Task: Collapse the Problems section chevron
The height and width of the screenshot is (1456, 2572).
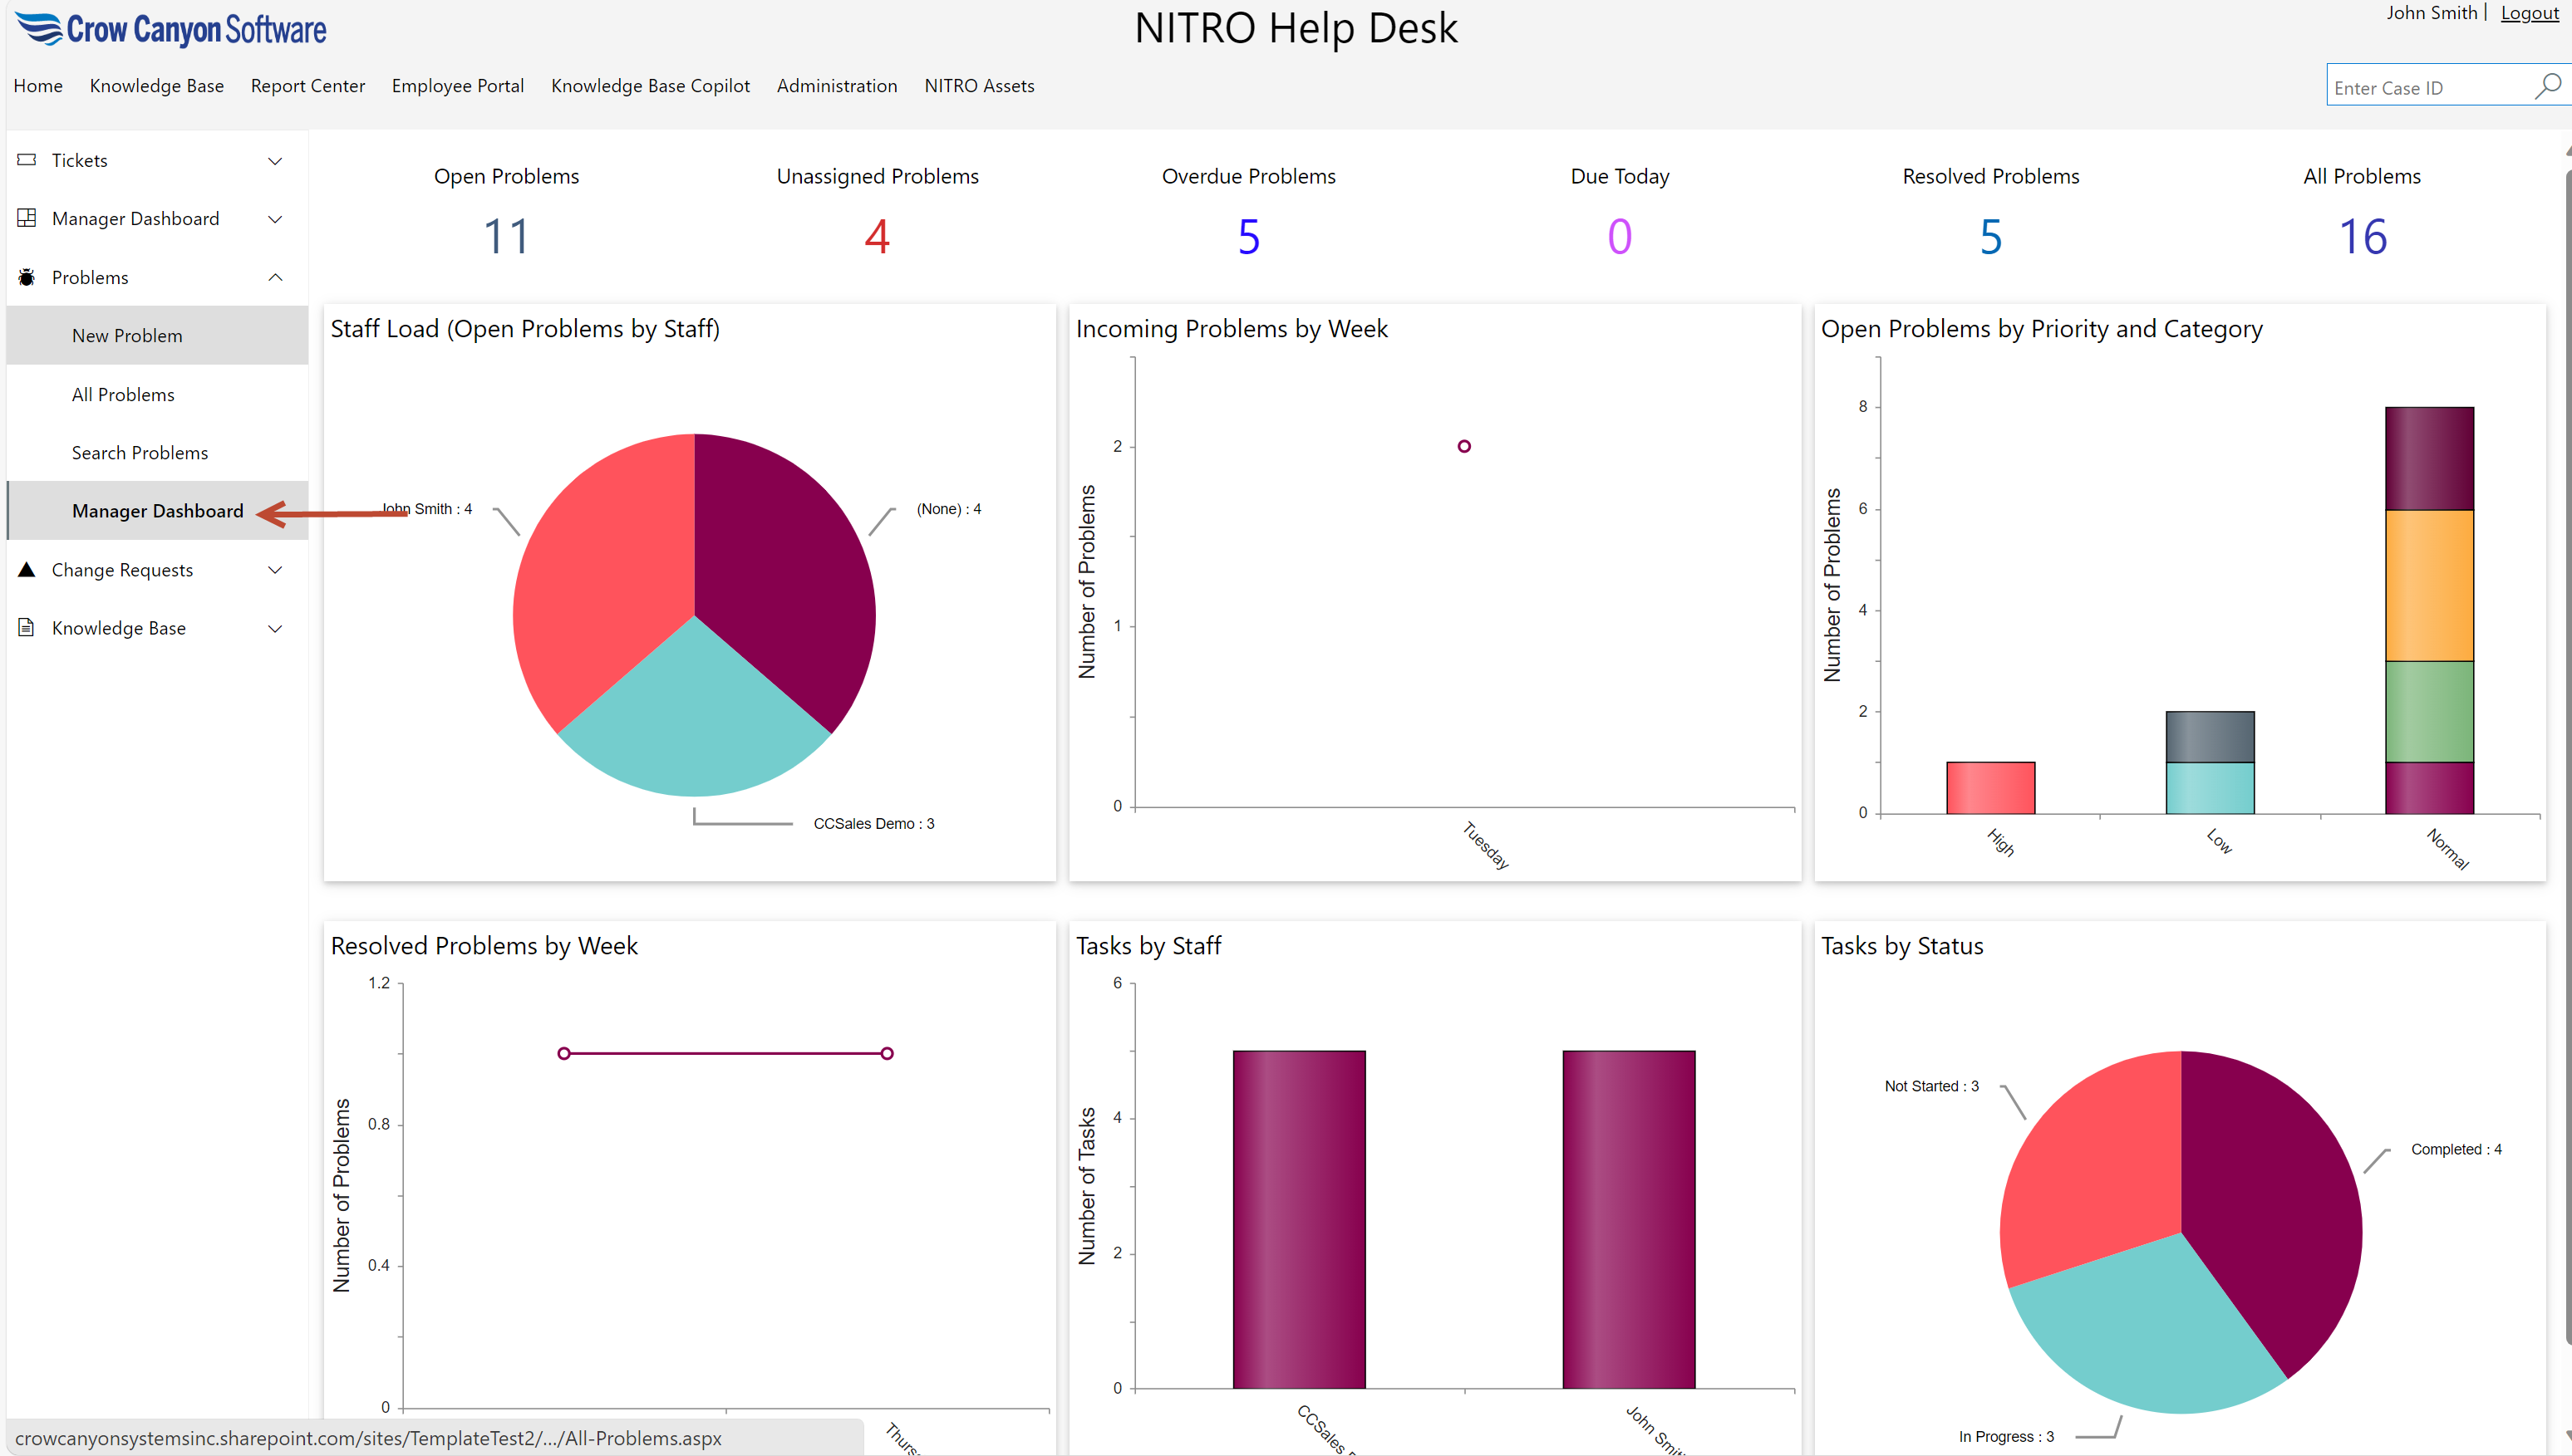Action: point(275,277)
